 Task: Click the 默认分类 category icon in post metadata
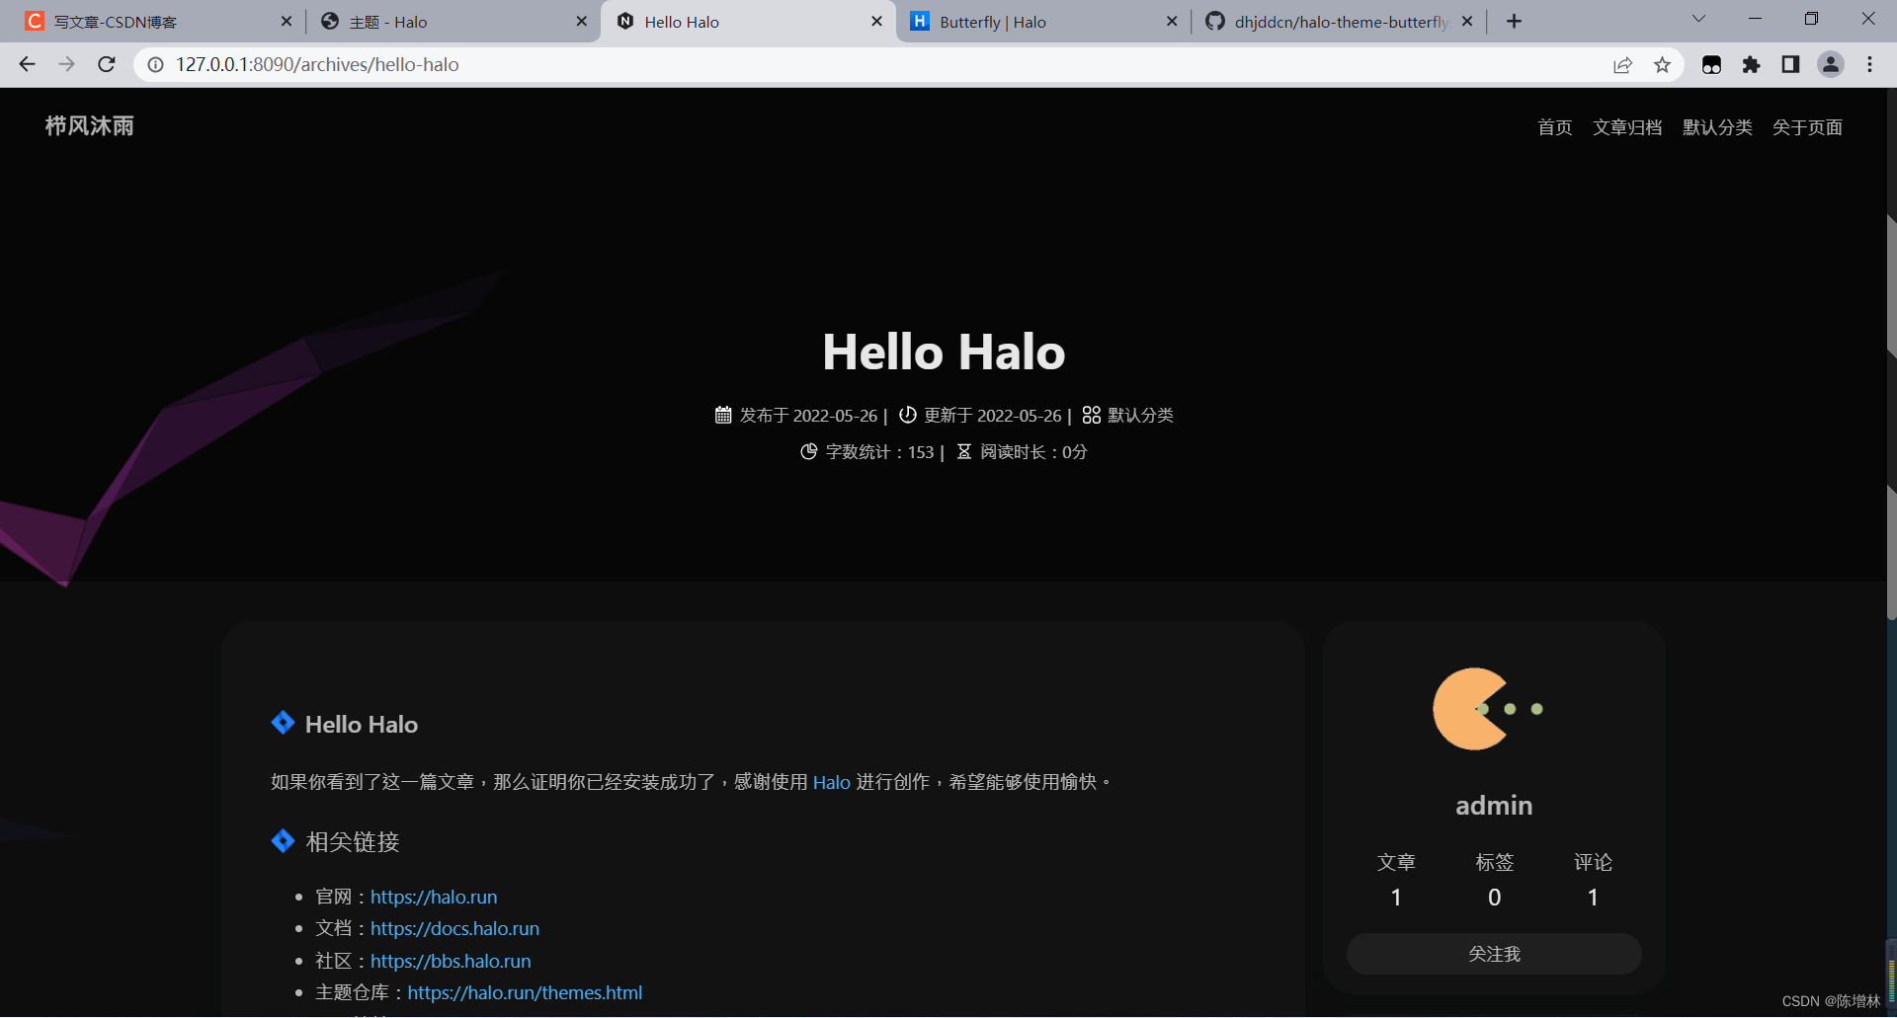click(1091, 415)
